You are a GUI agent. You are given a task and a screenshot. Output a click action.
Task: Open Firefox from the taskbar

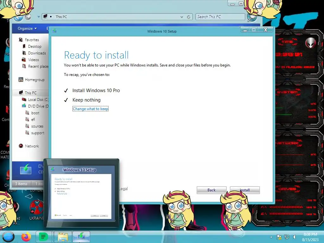(x=26, y=237)
